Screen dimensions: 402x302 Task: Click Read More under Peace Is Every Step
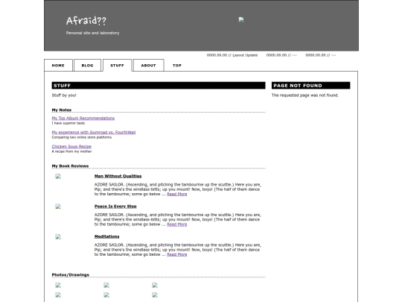[177, 224]
